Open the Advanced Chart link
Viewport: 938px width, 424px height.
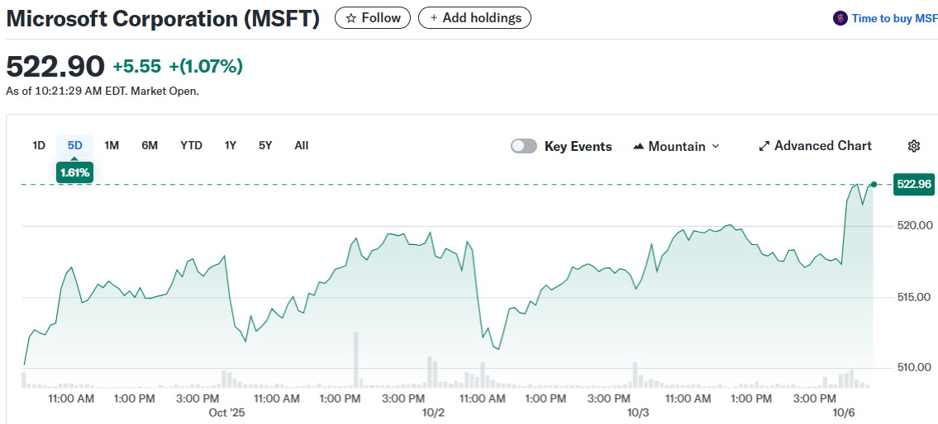[822, 146]
